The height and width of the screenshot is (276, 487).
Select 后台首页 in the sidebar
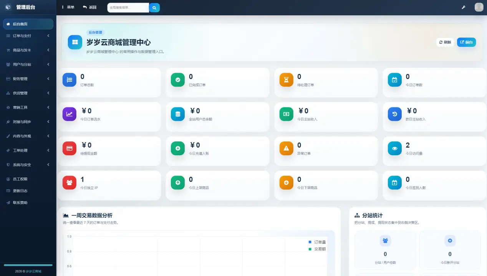pos(28,24)
